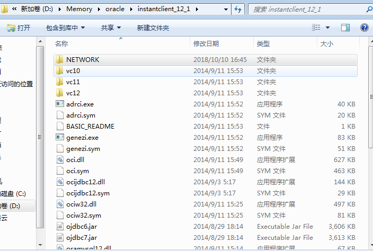Select 磁盘 (C:) in navigation pane
The height and width of the screenshot is (251, 373).
13,194
